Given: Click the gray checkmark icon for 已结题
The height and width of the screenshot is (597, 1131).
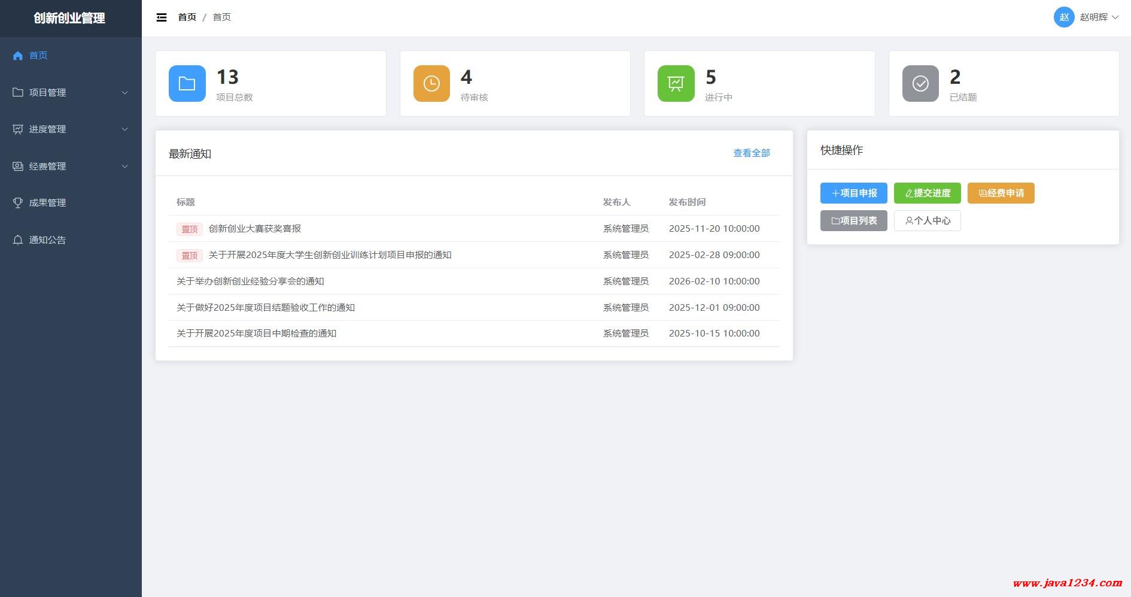Looking at the screenshot, I should coord(920,84).
